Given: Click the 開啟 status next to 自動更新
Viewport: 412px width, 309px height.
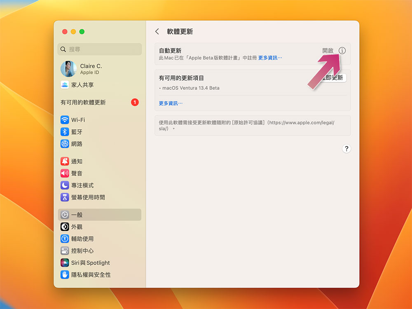Looking at the screenshot, I should point(328,50).
